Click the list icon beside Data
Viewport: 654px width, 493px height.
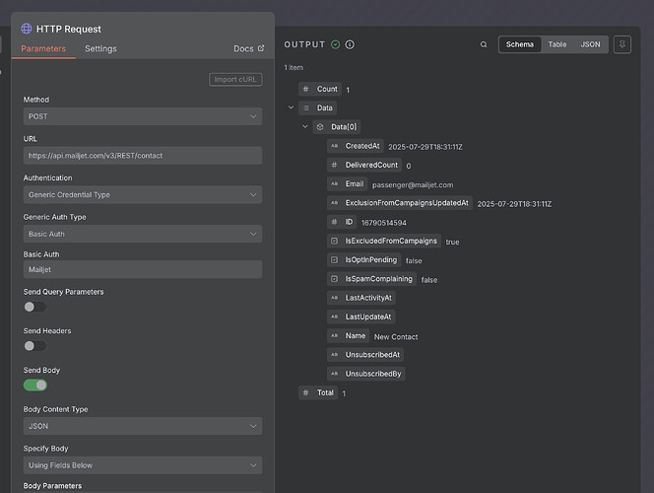click(305, 107)
